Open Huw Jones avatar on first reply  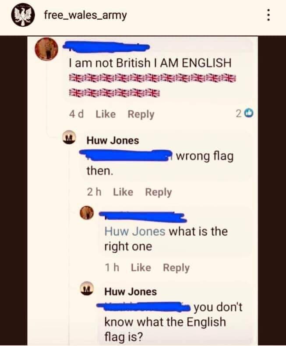[x=69, y=138]
